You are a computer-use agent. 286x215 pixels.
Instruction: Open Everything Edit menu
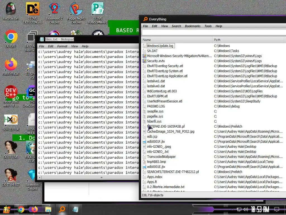point(154,26)
